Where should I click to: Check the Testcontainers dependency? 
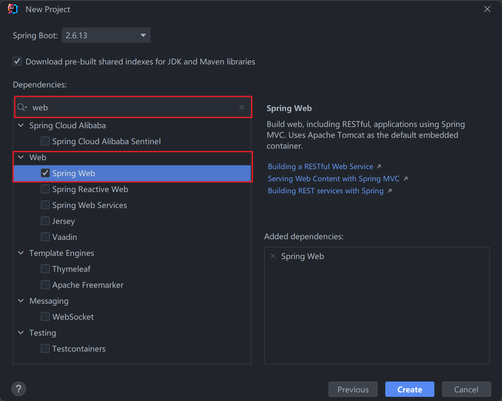pos(45,348)
